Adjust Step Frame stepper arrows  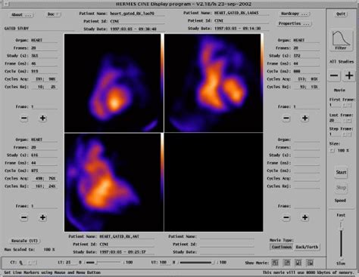[x=347, y=134]
